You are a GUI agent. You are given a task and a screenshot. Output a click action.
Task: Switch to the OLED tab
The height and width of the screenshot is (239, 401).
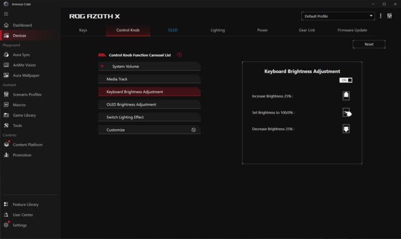click(172, 30)
